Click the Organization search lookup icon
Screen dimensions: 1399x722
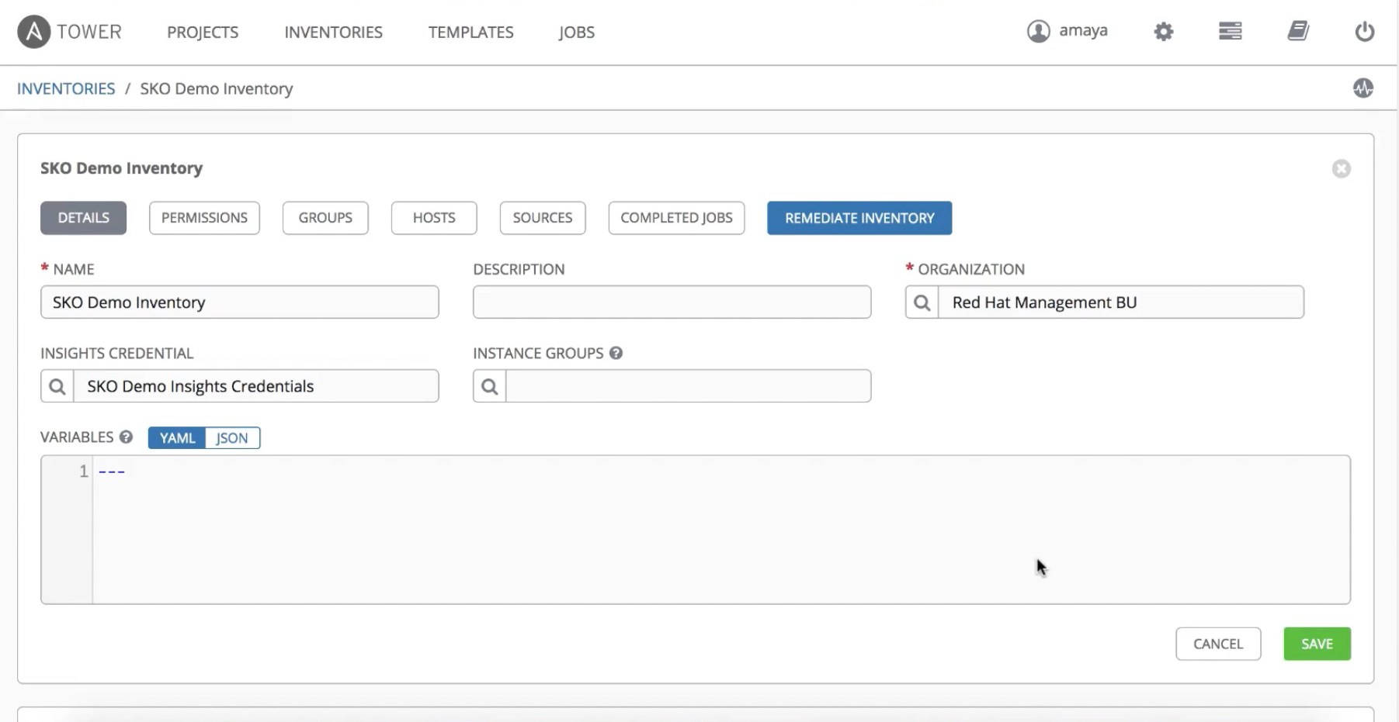[922, 302]
